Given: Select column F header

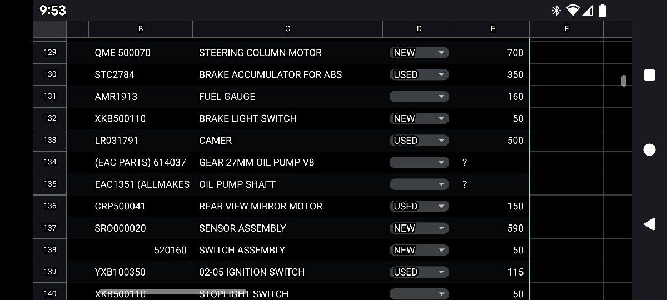Looking at the screenshot, I should click(566, 29).
